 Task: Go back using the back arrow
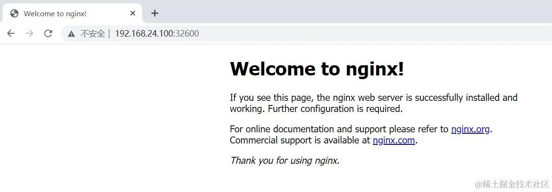[11, 34]
